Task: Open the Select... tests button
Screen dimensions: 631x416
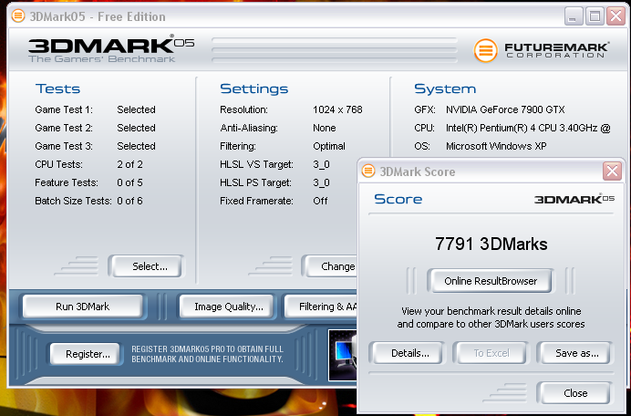Action: click(x=146, y=266)
